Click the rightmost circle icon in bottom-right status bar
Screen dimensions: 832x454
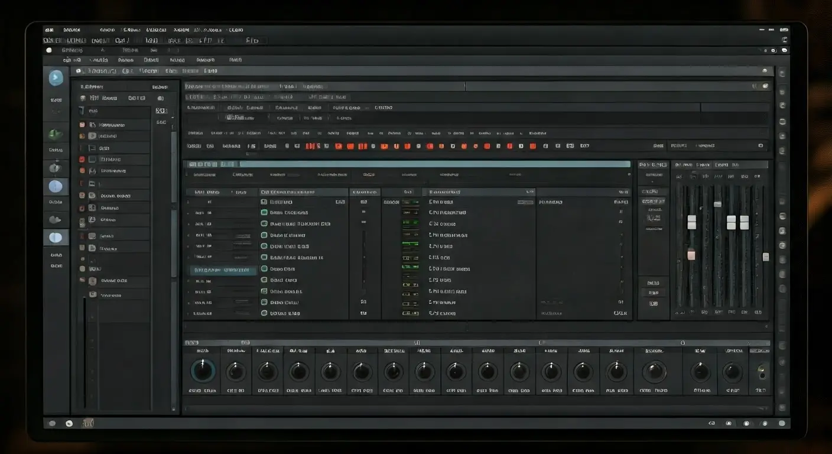point(782,423)
